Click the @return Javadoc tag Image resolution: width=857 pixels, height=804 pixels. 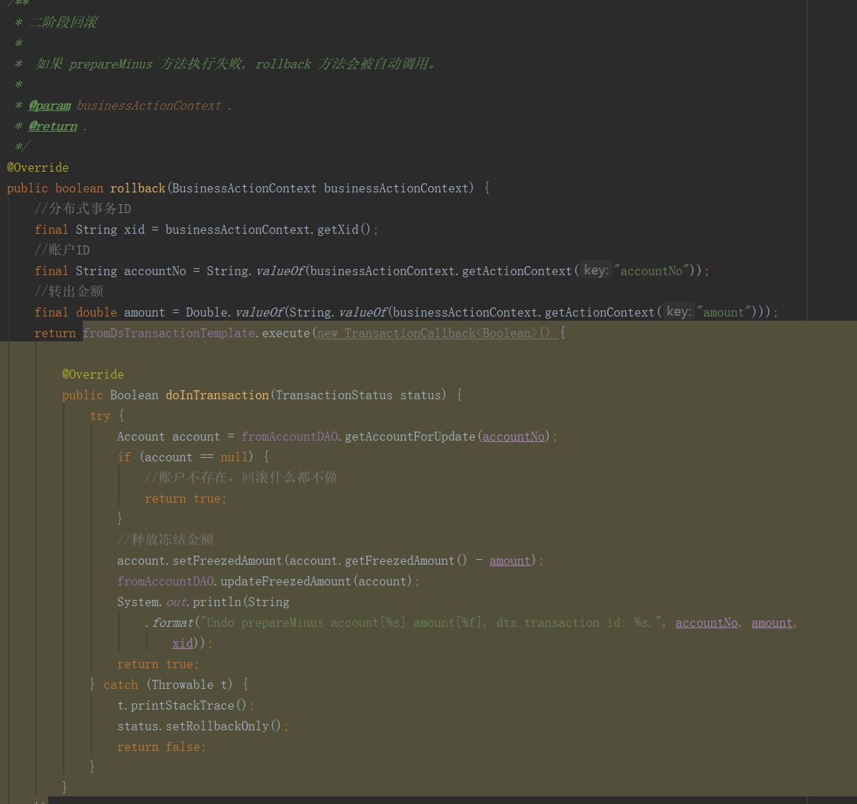tap(53, 126)
